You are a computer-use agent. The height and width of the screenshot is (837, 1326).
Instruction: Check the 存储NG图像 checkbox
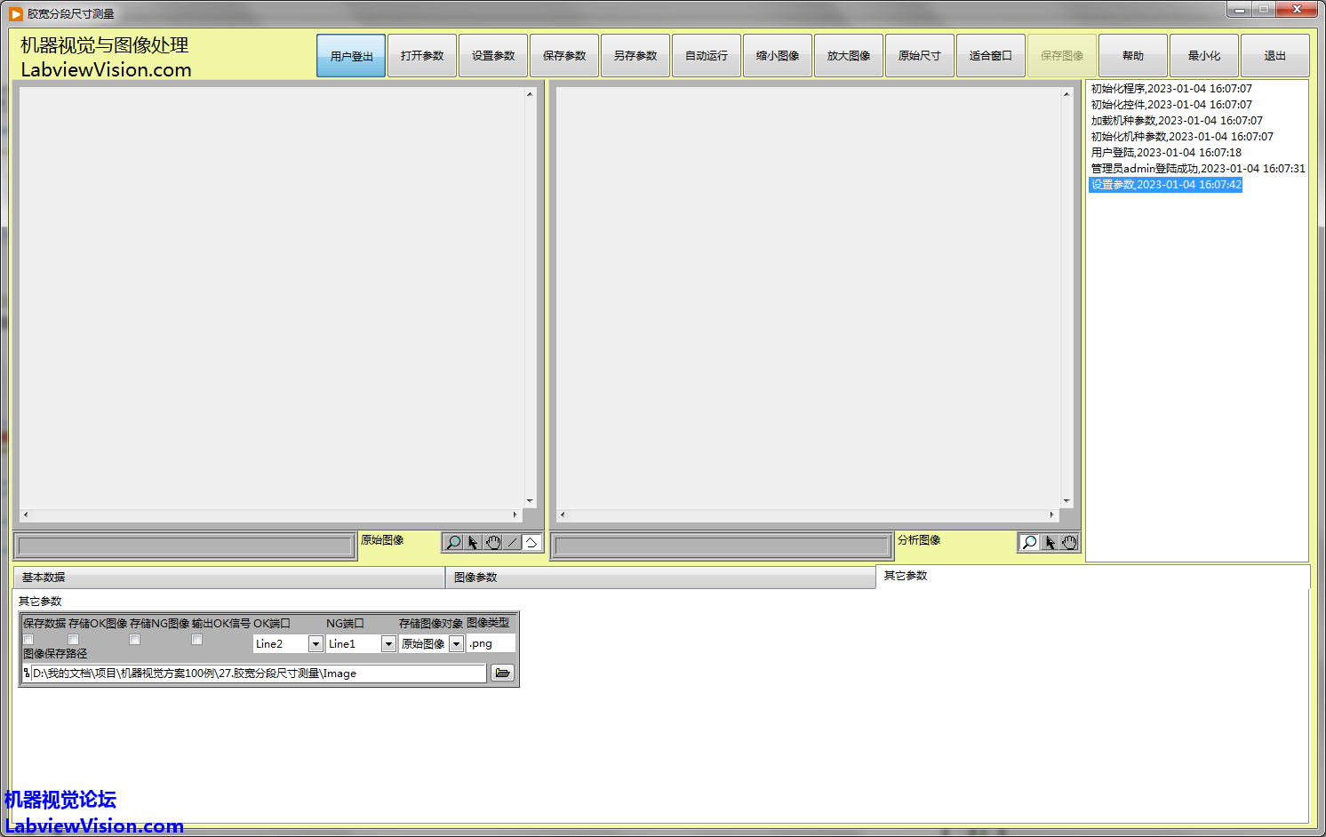(135, 640)
